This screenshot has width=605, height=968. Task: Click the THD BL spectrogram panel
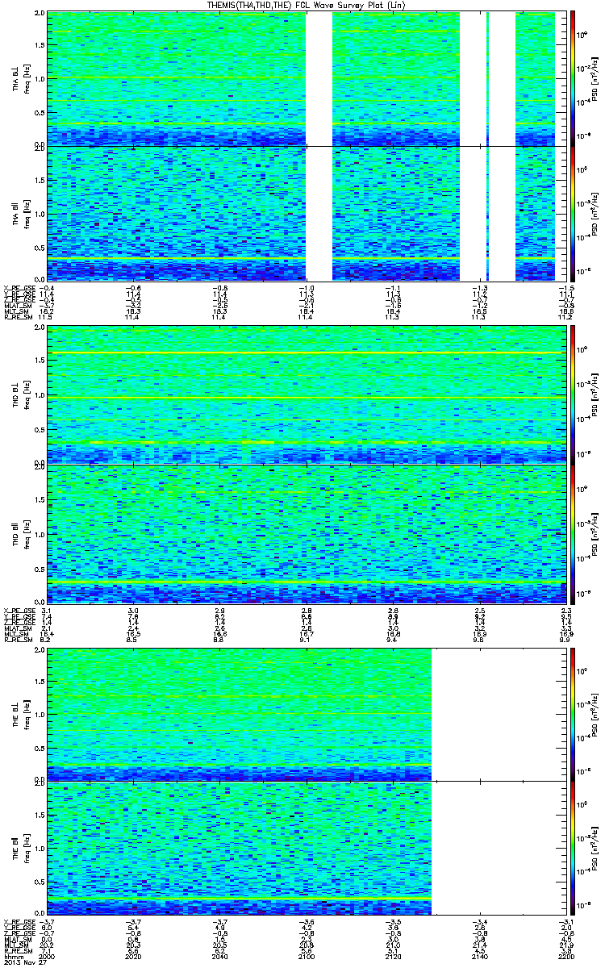pyautogui.click(x=305, y=395)
